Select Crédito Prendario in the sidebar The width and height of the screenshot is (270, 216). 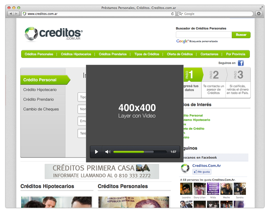(43, 99)
